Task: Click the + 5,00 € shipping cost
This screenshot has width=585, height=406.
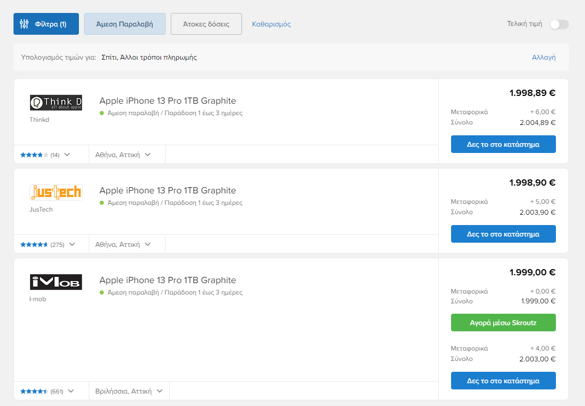Action: point(543,202)
